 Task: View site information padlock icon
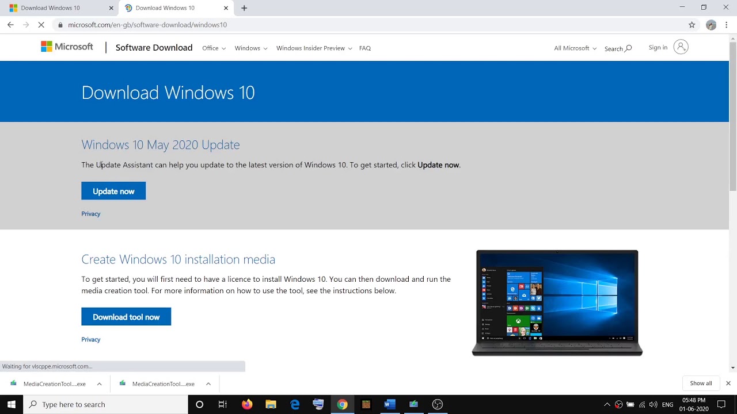click(60, 25)
